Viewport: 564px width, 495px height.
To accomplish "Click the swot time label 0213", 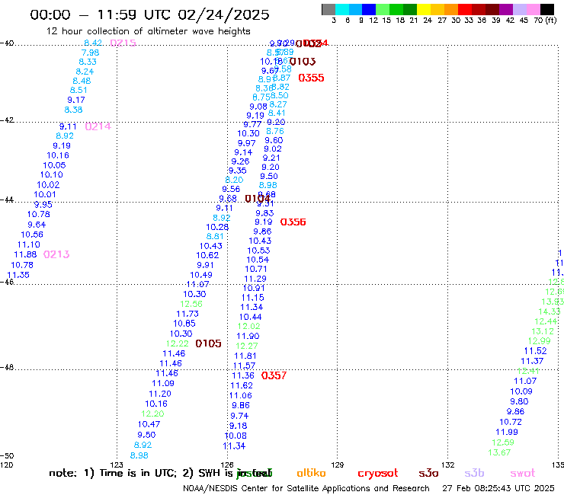I will [x=56, y=254].
